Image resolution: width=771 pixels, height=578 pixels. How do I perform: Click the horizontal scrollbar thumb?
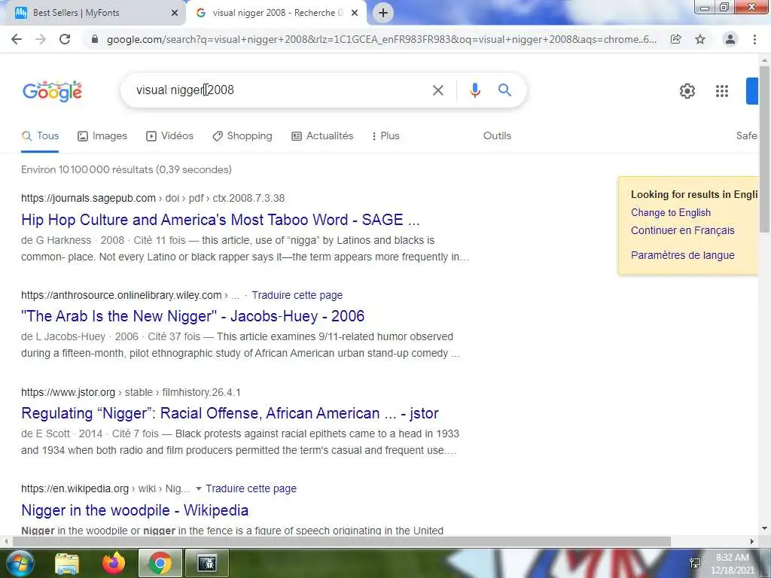[x=341, y=542]
